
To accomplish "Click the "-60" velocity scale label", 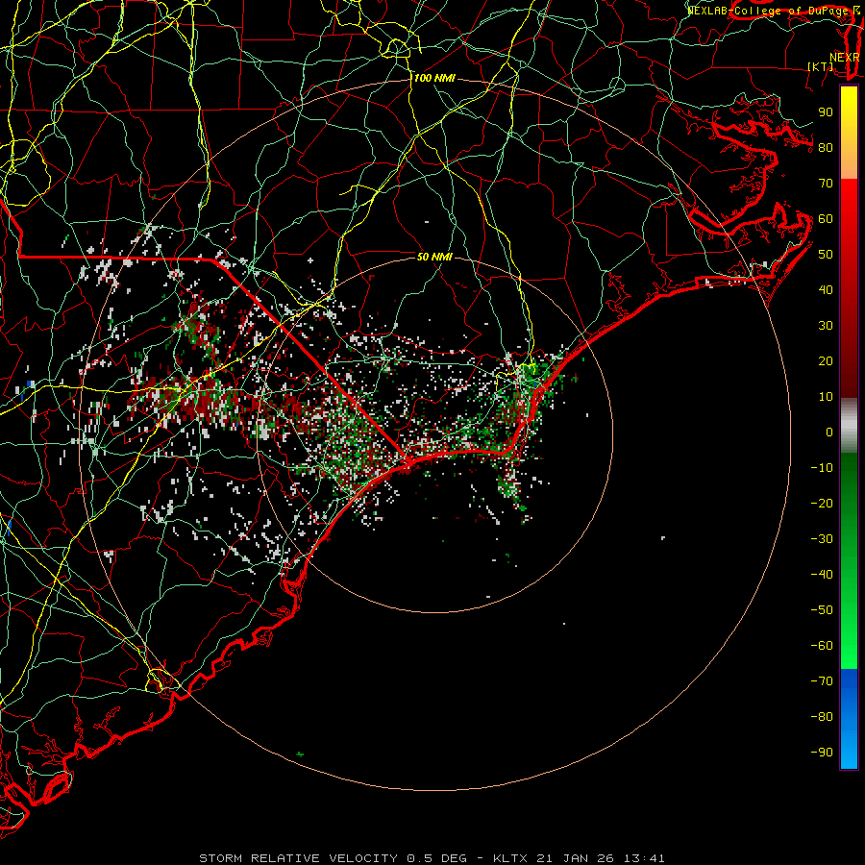I will point(822,646).
